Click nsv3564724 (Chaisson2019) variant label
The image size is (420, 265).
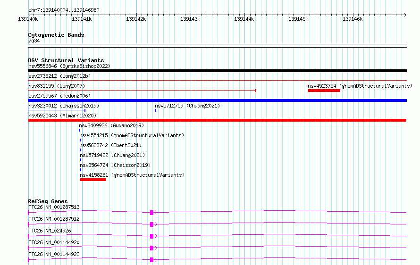tap(115, 165)
